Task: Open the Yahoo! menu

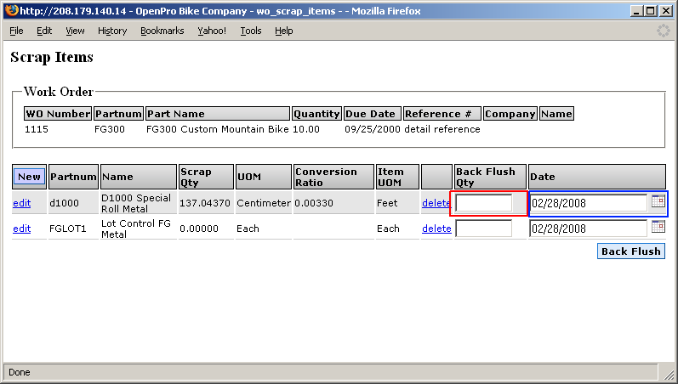Action: click(x=212, y=31)
